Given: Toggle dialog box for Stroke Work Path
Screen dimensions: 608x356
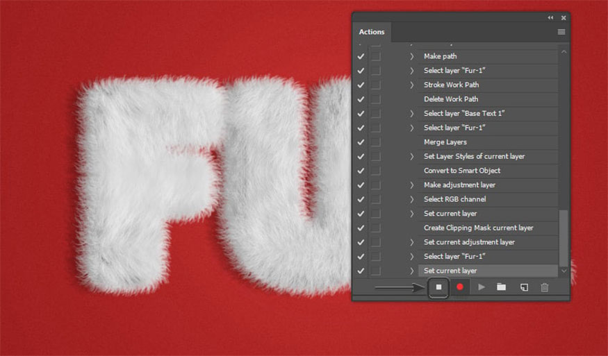Looking at the screenshot, I should (375, 85).
